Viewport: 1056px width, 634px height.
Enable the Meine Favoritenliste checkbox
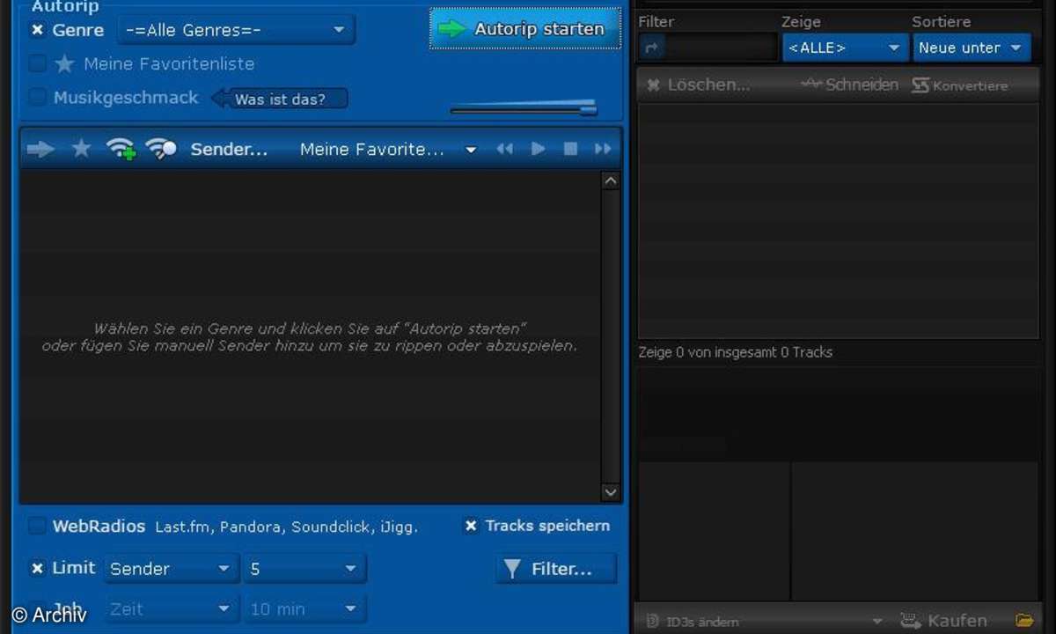pos(37,63)
